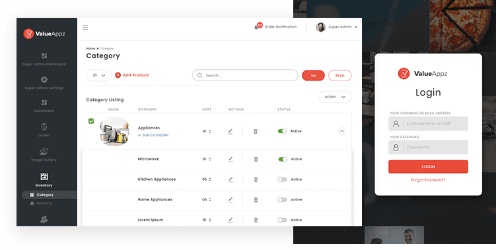
Task: Click the LOGIN button
Action: click(x=428, y=167)
